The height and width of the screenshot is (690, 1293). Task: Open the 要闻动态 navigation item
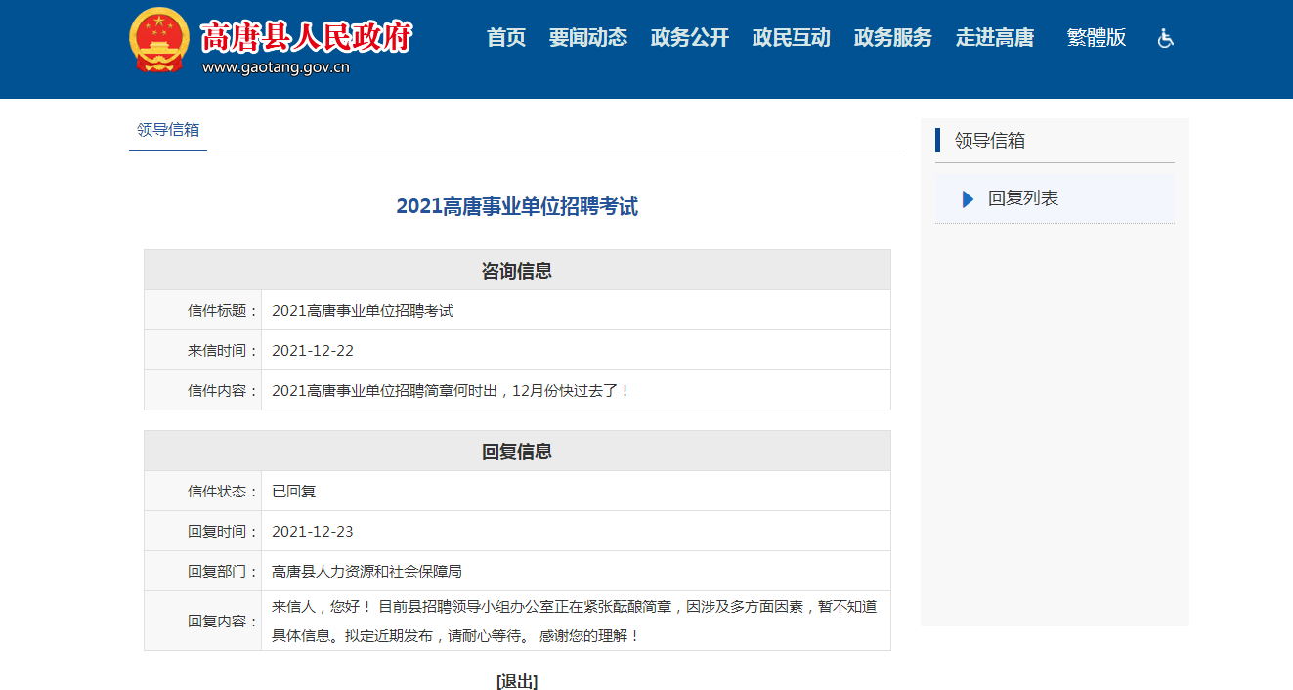pyautogui.click(x=587, y=38)
